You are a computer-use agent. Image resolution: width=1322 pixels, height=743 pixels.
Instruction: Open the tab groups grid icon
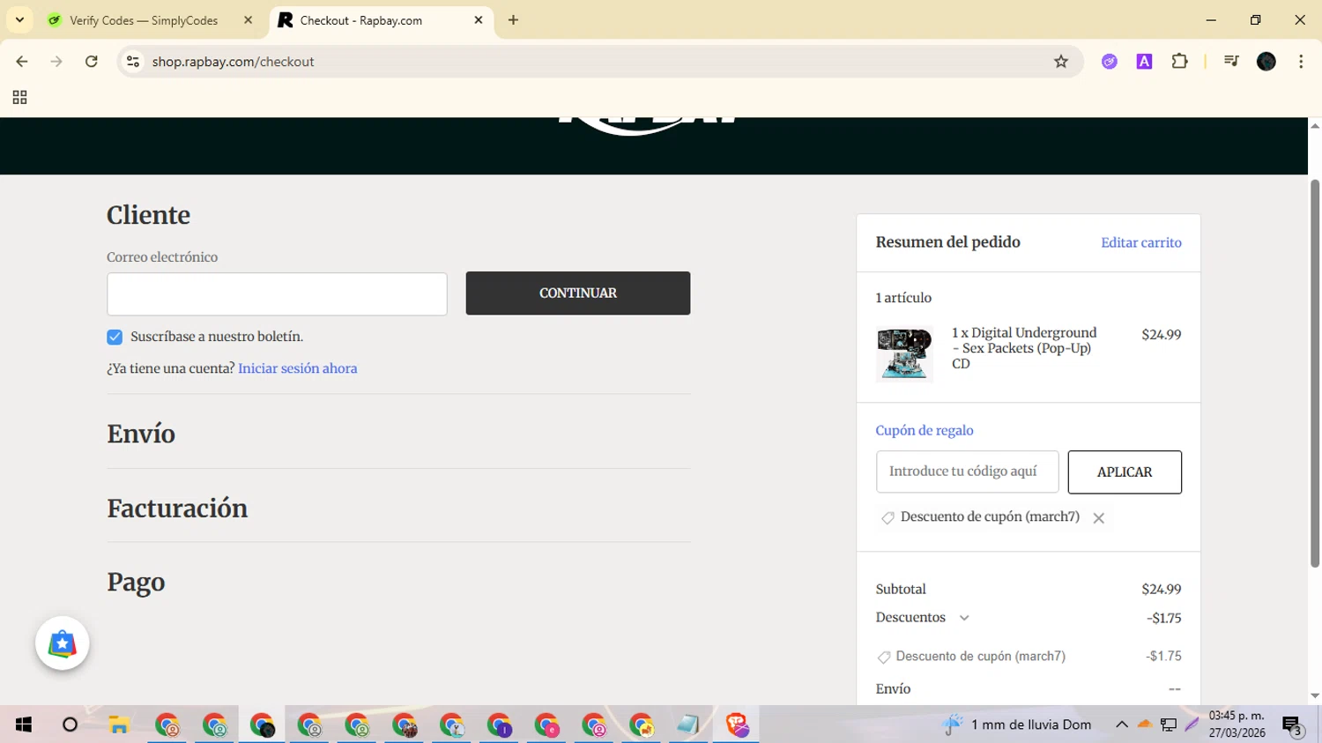pos(19,97)
